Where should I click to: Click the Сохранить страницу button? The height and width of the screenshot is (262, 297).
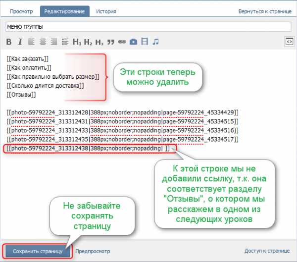(38, 251)
